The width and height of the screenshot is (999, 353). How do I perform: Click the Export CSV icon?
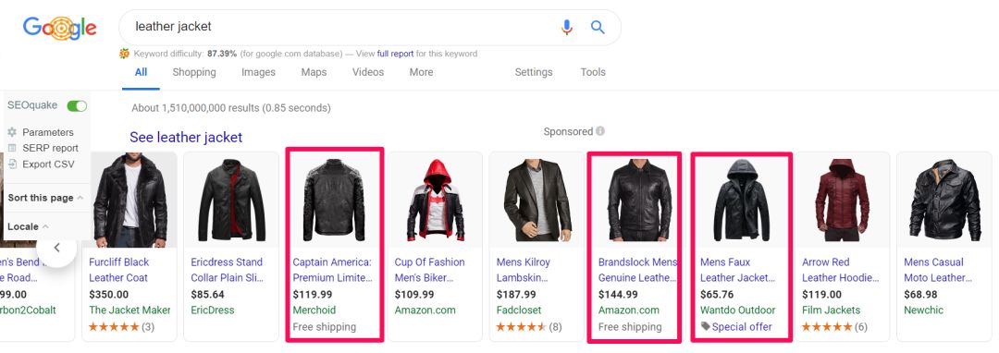12,164
